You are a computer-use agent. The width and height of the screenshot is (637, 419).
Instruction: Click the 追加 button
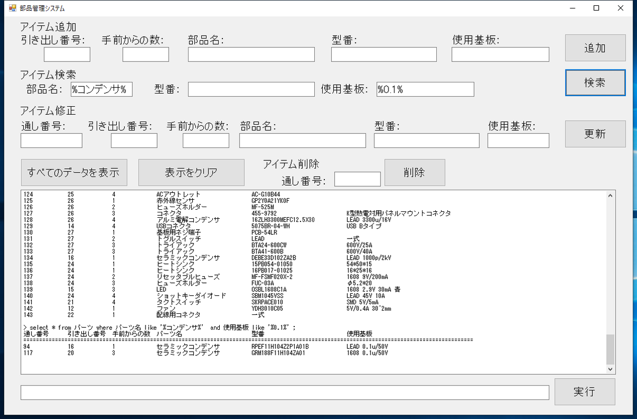595,48
